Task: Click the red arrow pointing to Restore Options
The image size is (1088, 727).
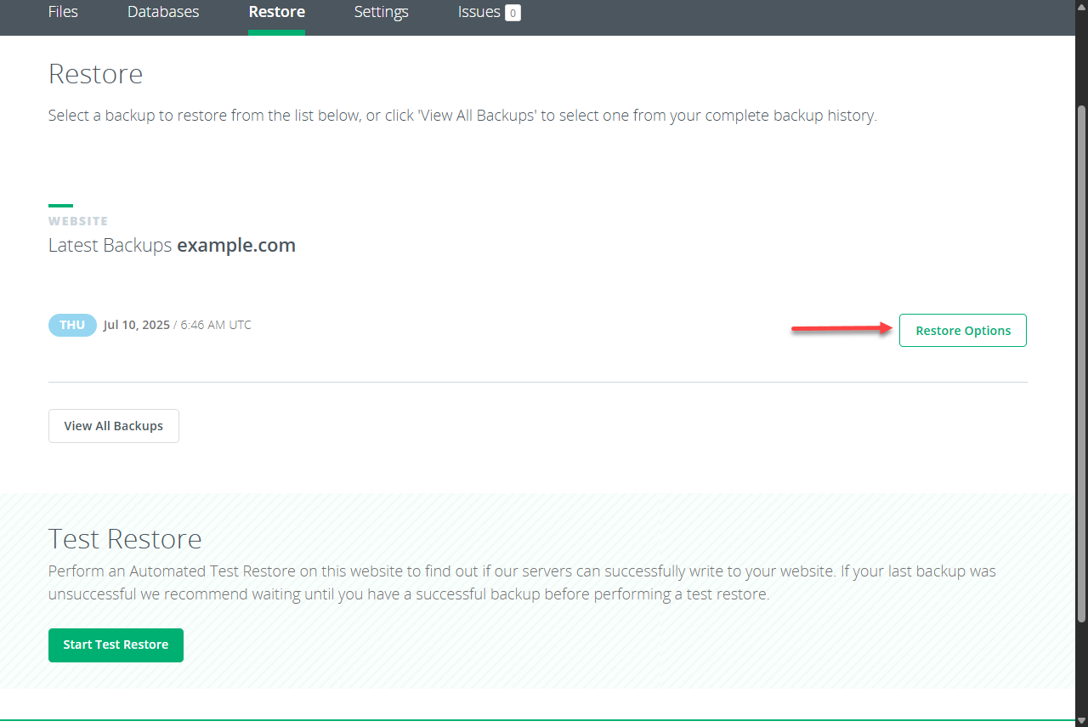Action: tap(841, 329)
